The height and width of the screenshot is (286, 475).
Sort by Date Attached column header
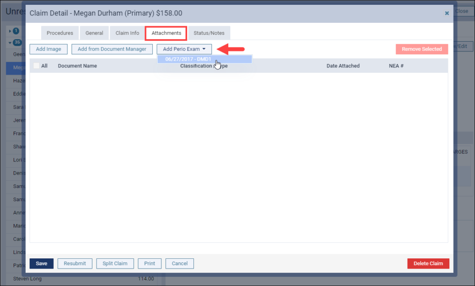pyautogui.click(x=343, y=66)
